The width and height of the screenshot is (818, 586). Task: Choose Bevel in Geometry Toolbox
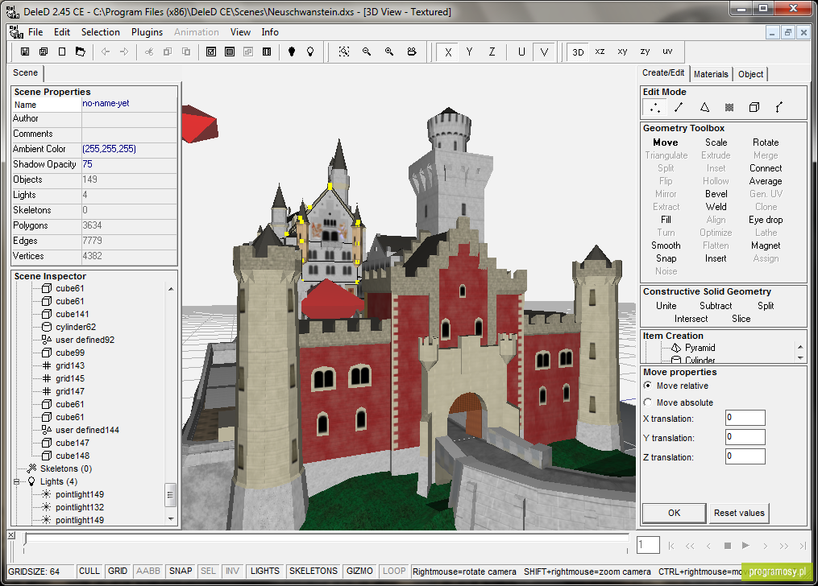(x=716, y=194)
